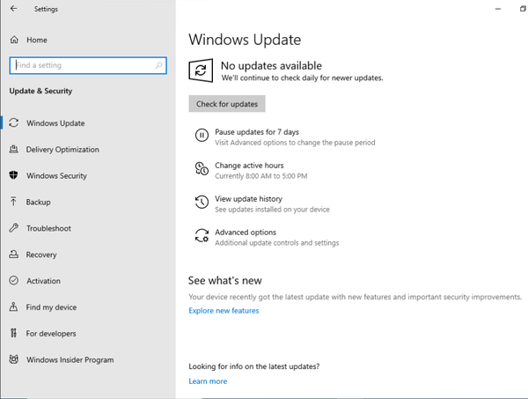Image resolution: width=528 pixels, height=399 pixels.
Task: Click the Find my device person icon
Action: point(13,307)
